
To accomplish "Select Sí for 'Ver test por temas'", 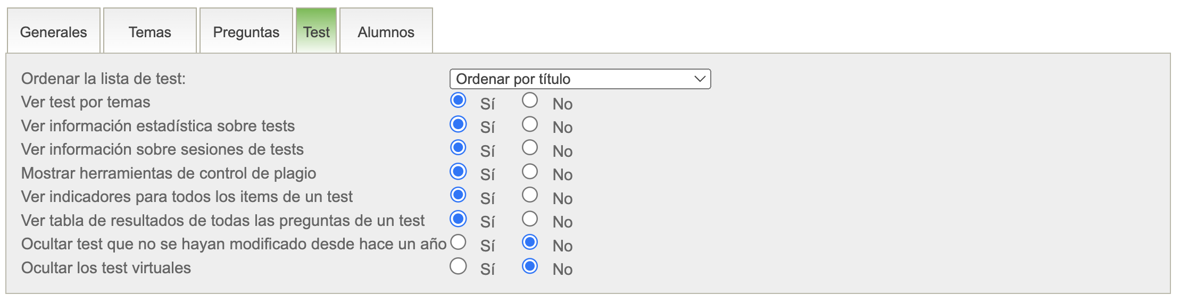I will pos(458,100).
